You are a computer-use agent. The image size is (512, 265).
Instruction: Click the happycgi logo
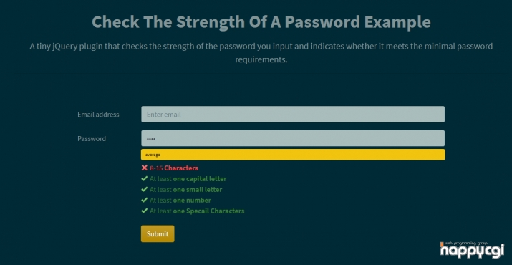click(472, 250)
